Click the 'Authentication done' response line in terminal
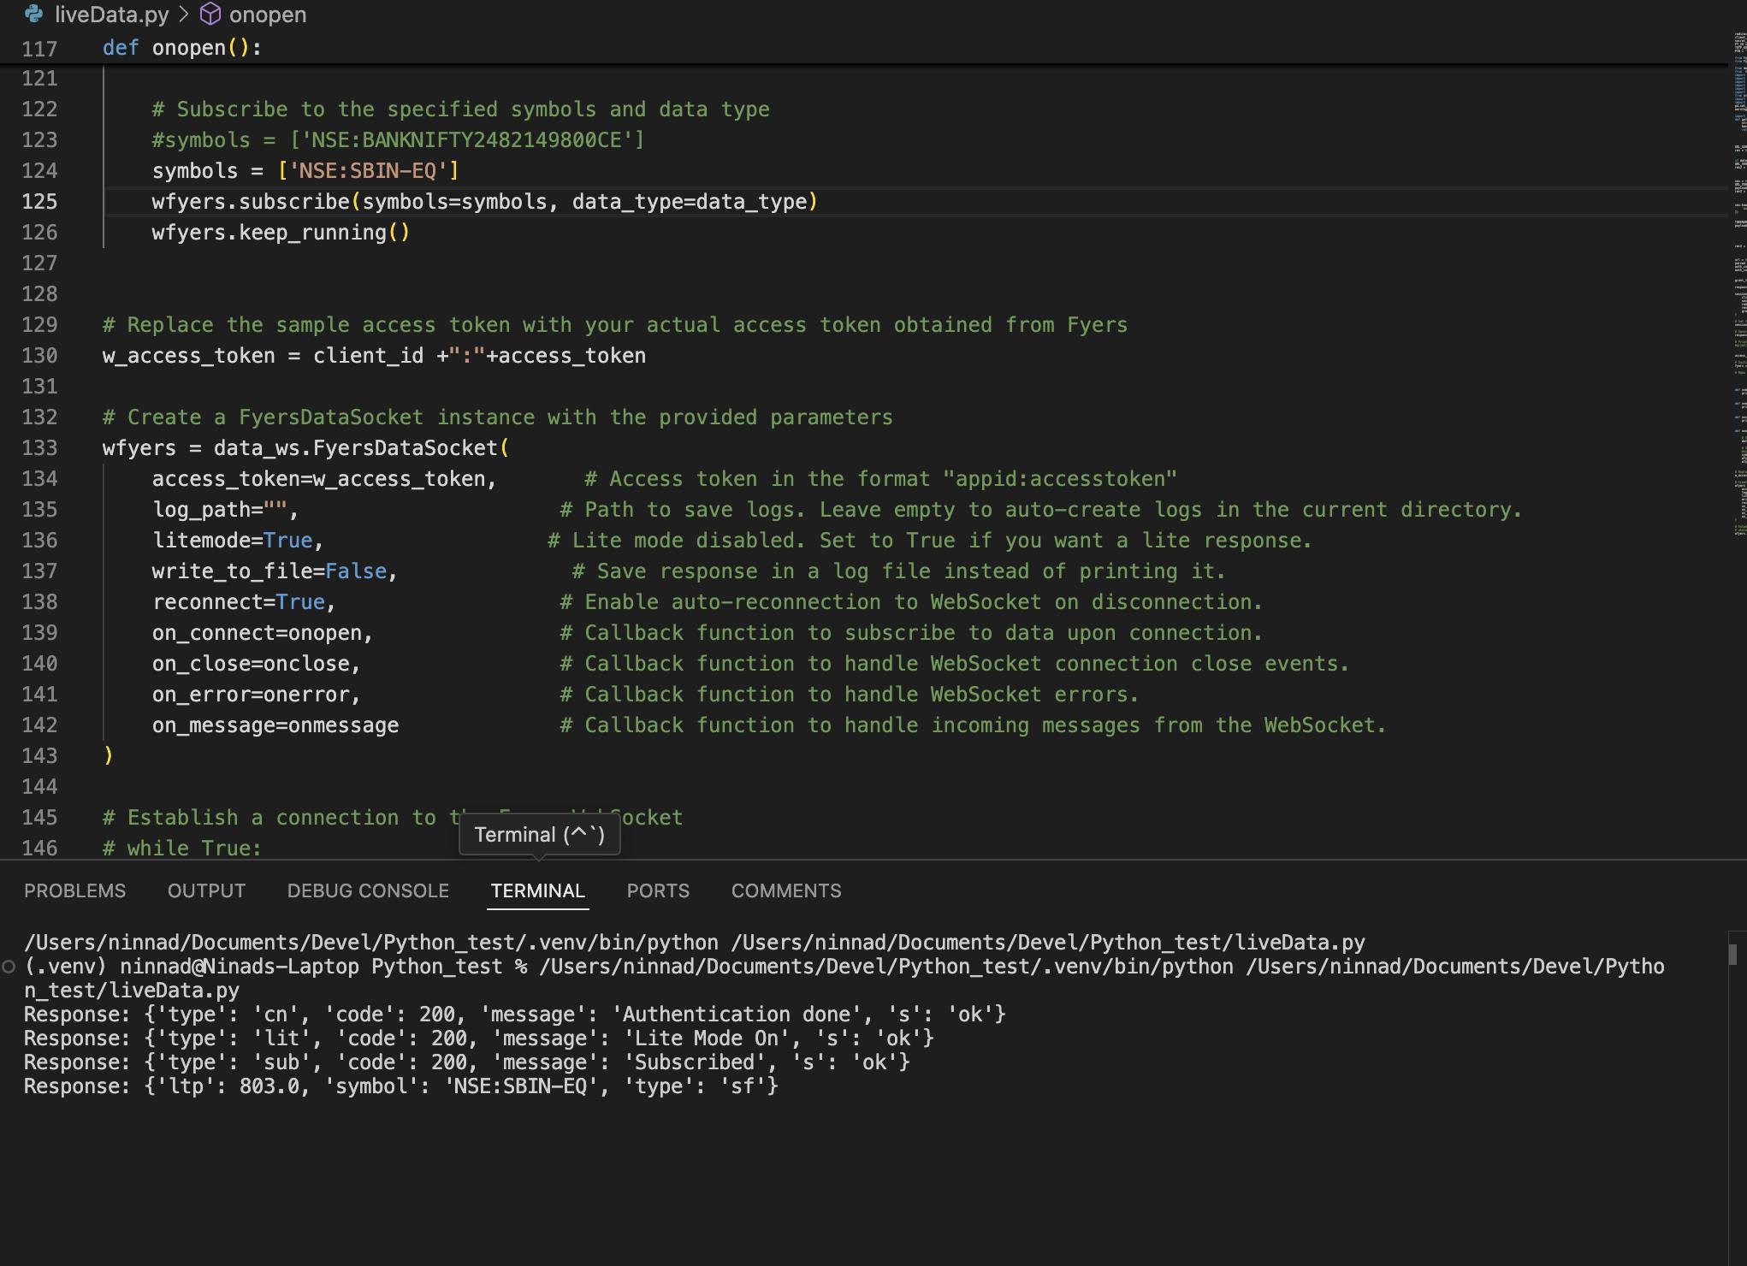The height and width of the screenshot is (1266, 1747). pos(515,1015)
